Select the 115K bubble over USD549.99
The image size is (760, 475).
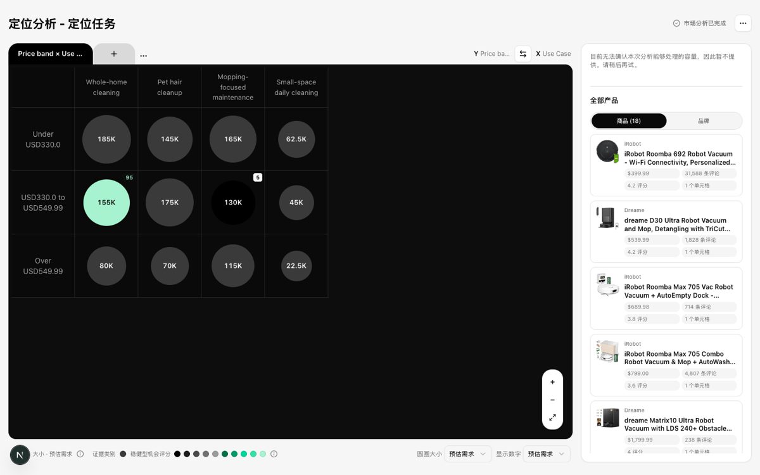(x=233, y=266)
